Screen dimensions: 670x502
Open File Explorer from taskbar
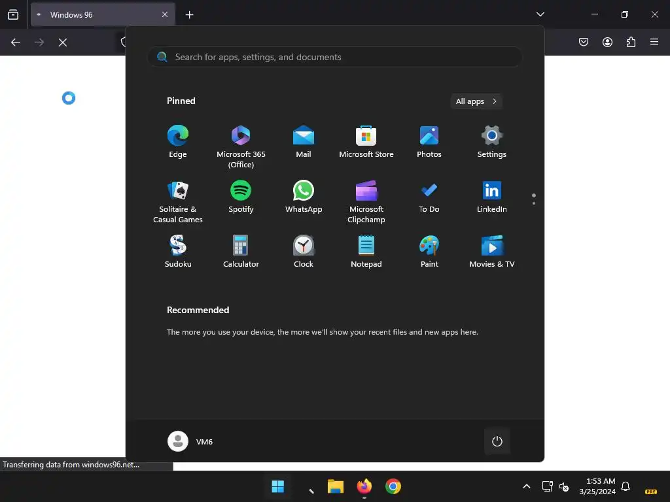tap(336, 486)
